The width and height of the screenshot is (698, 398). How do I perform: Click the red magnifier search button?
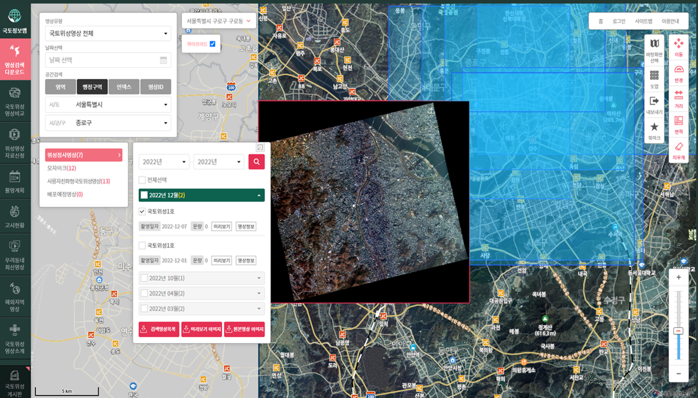pos(256,162)
